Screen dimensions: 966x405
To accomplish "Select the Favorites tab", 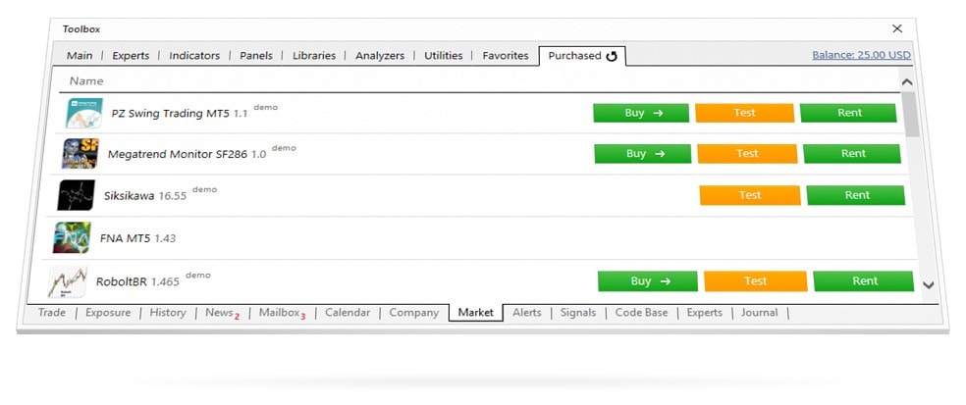I will click(505, 56).
